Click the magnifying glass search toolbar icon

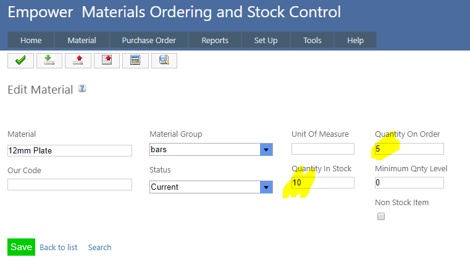(x=164, y=60)
